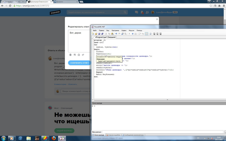Click the Open file folder icon in PascalABC.NET
This screenshot has height=141, width=226.
pyautogui.click(x=96, y=34)
